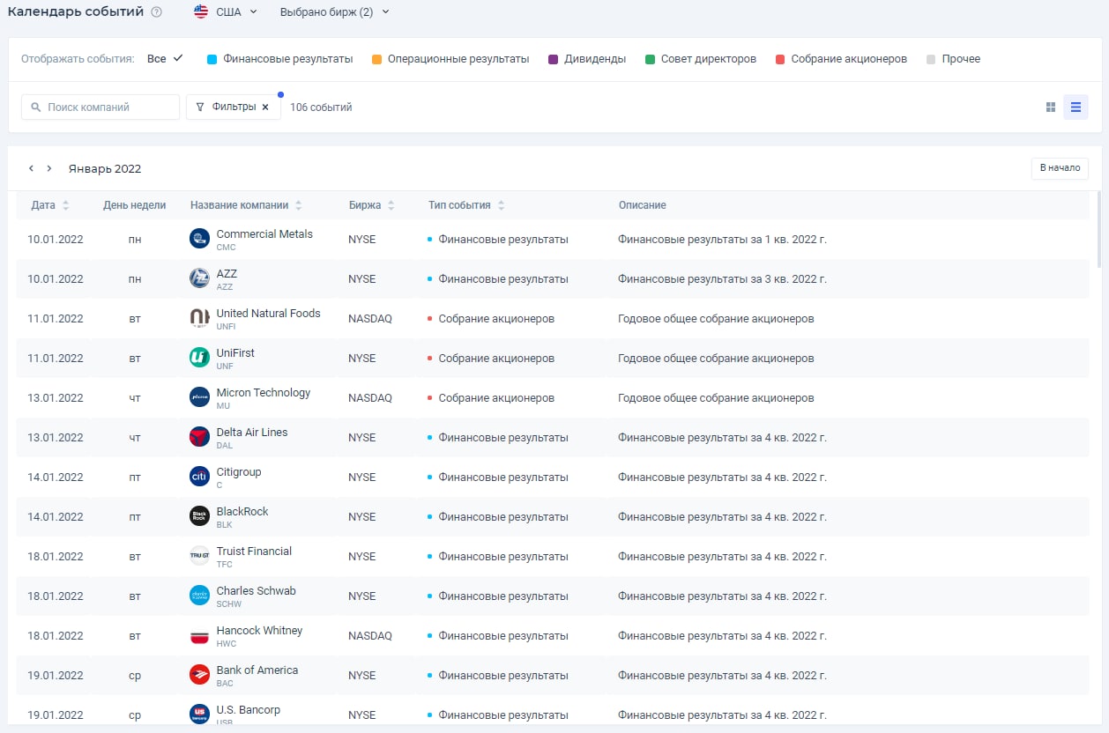Open the Выбрано бирж (2) dropdown
The image size is (1109, 733).
pyautogui.click(x=334, y=12)
